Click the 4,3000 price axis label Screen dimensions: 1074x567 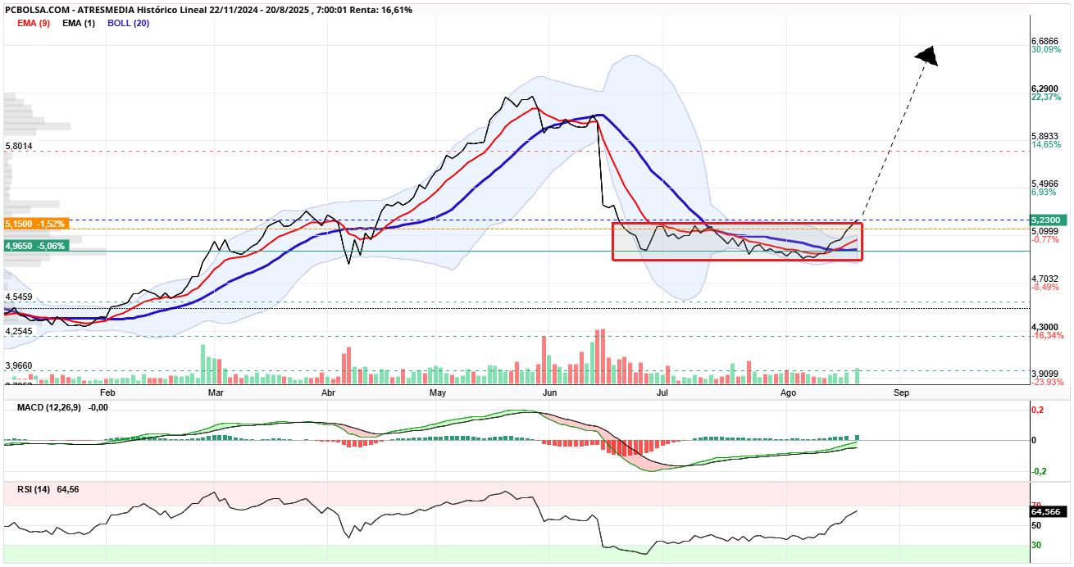(1044, 326)
